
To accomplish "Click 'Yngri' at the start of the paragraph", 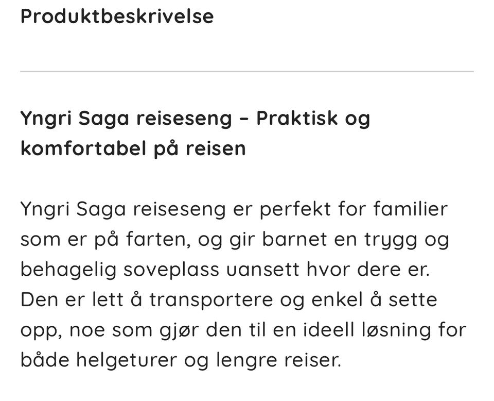I will point(45,210).
